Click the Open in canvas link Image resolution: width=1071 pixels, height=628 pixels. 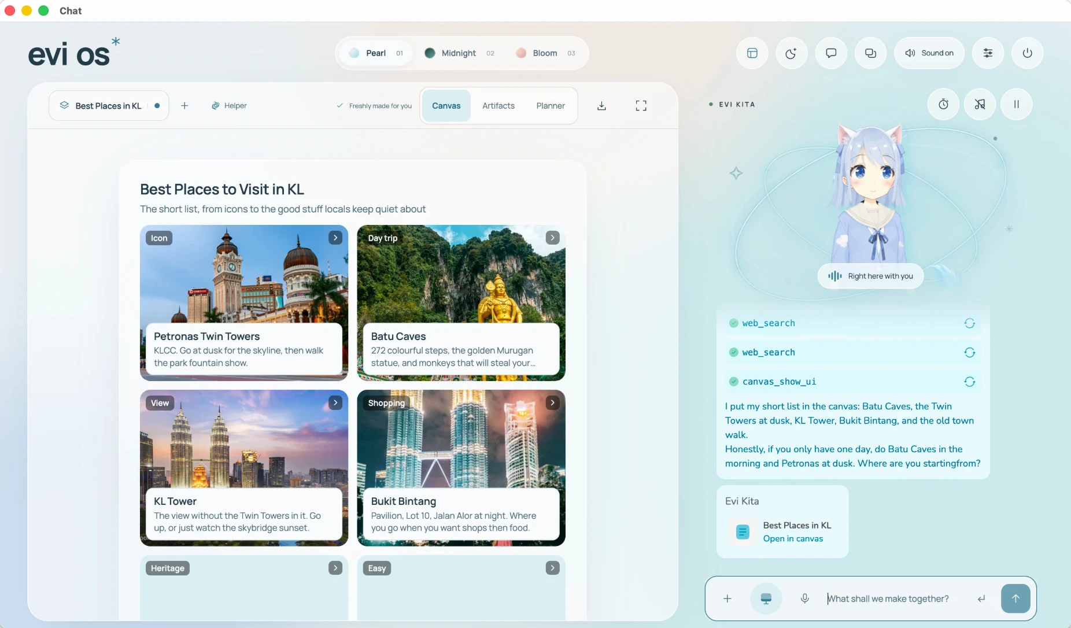coord(793,539)
